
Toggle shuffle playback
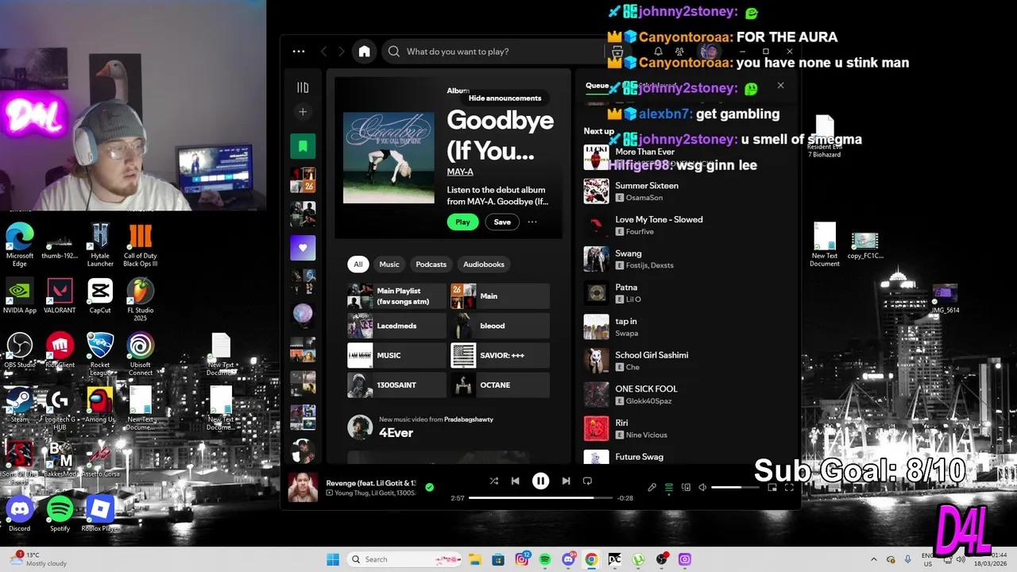[494, 481]
